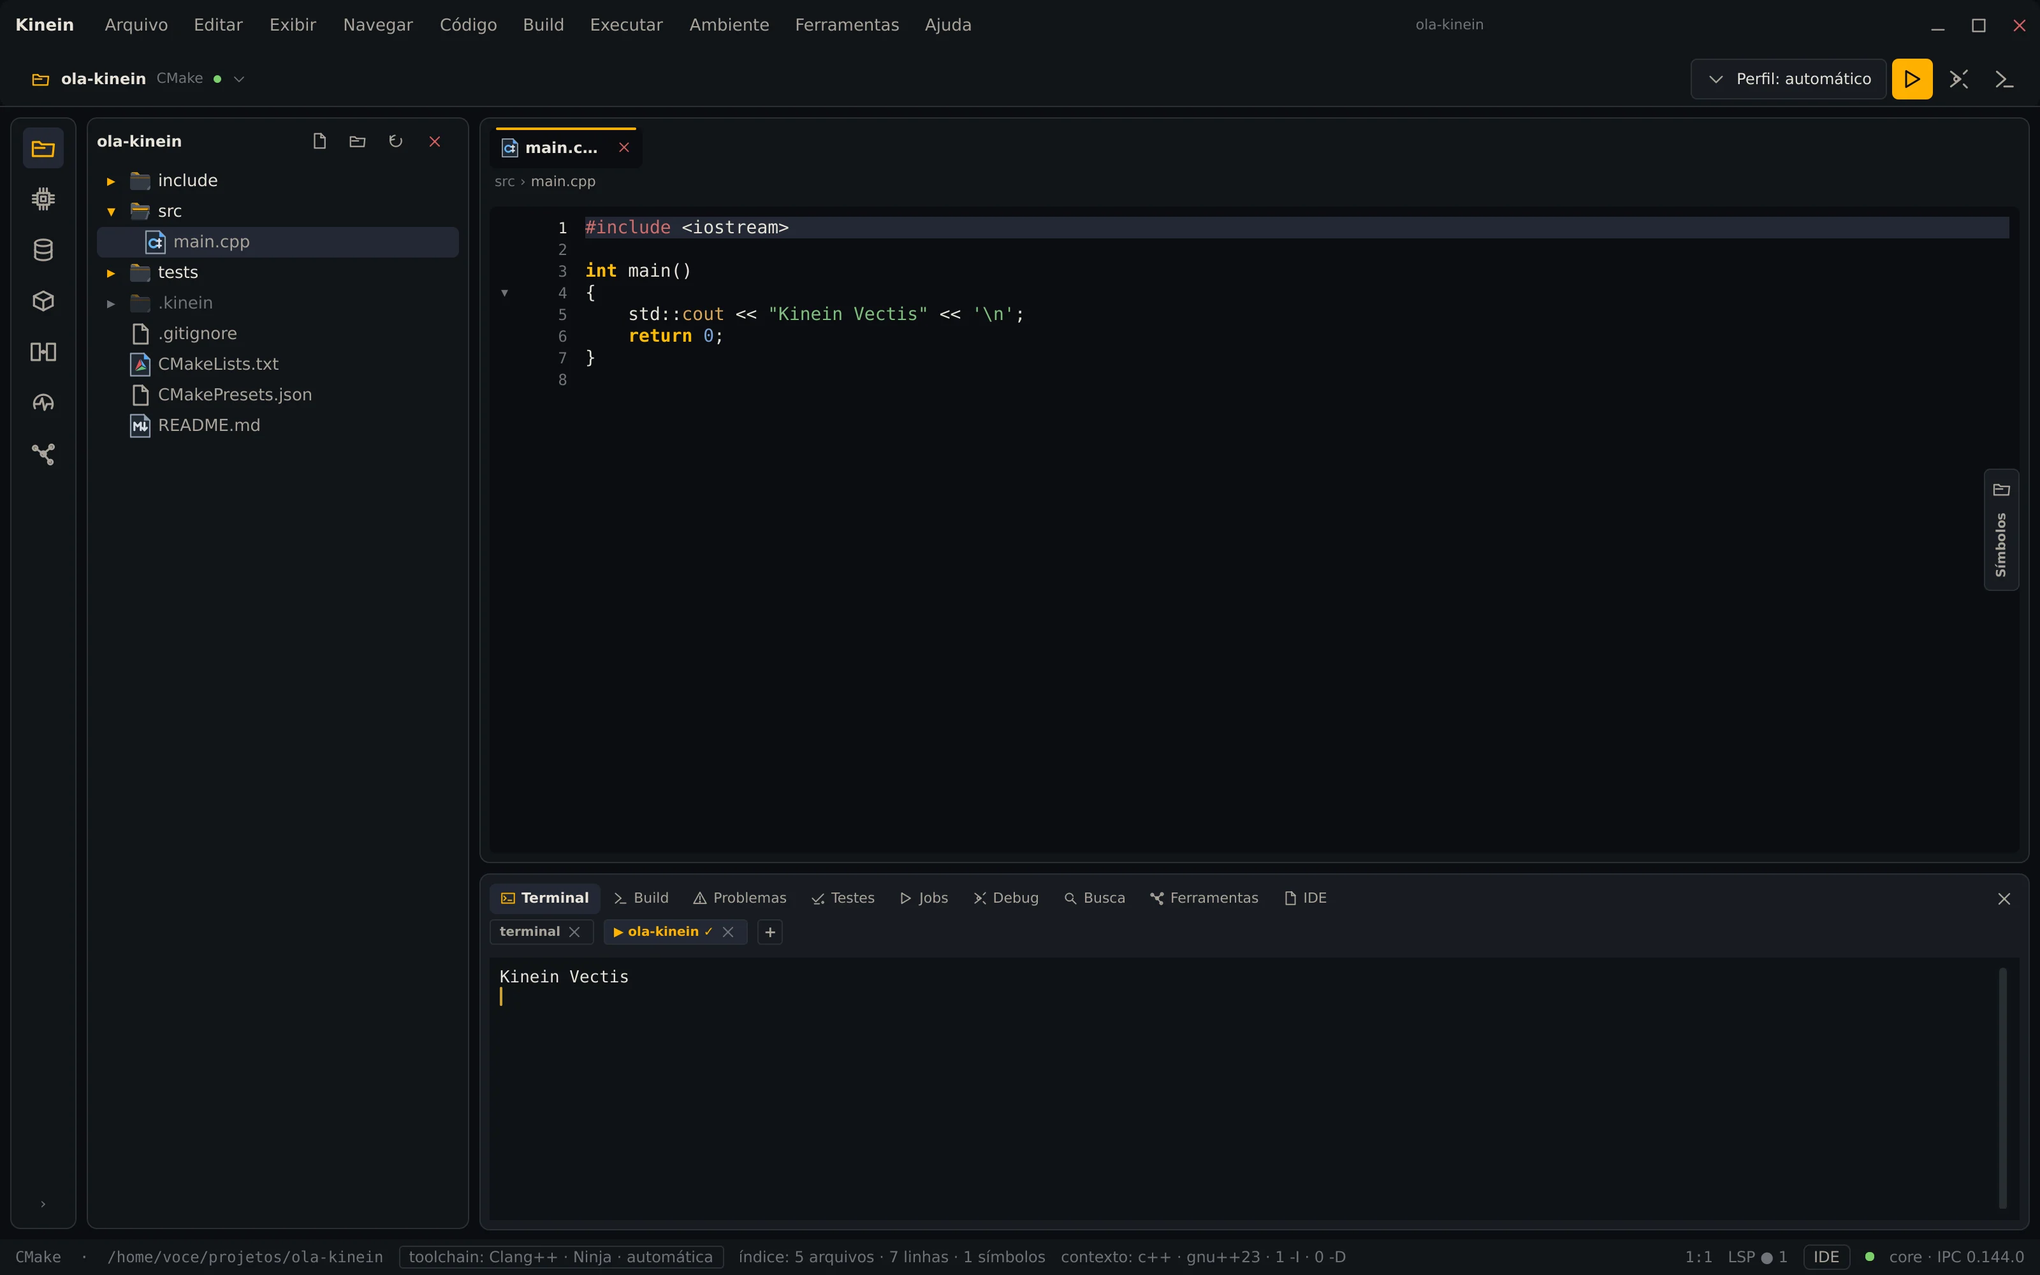This screenshot has width=2040, height=1275.
Task: Collapse the src folder
Action: 110,211
